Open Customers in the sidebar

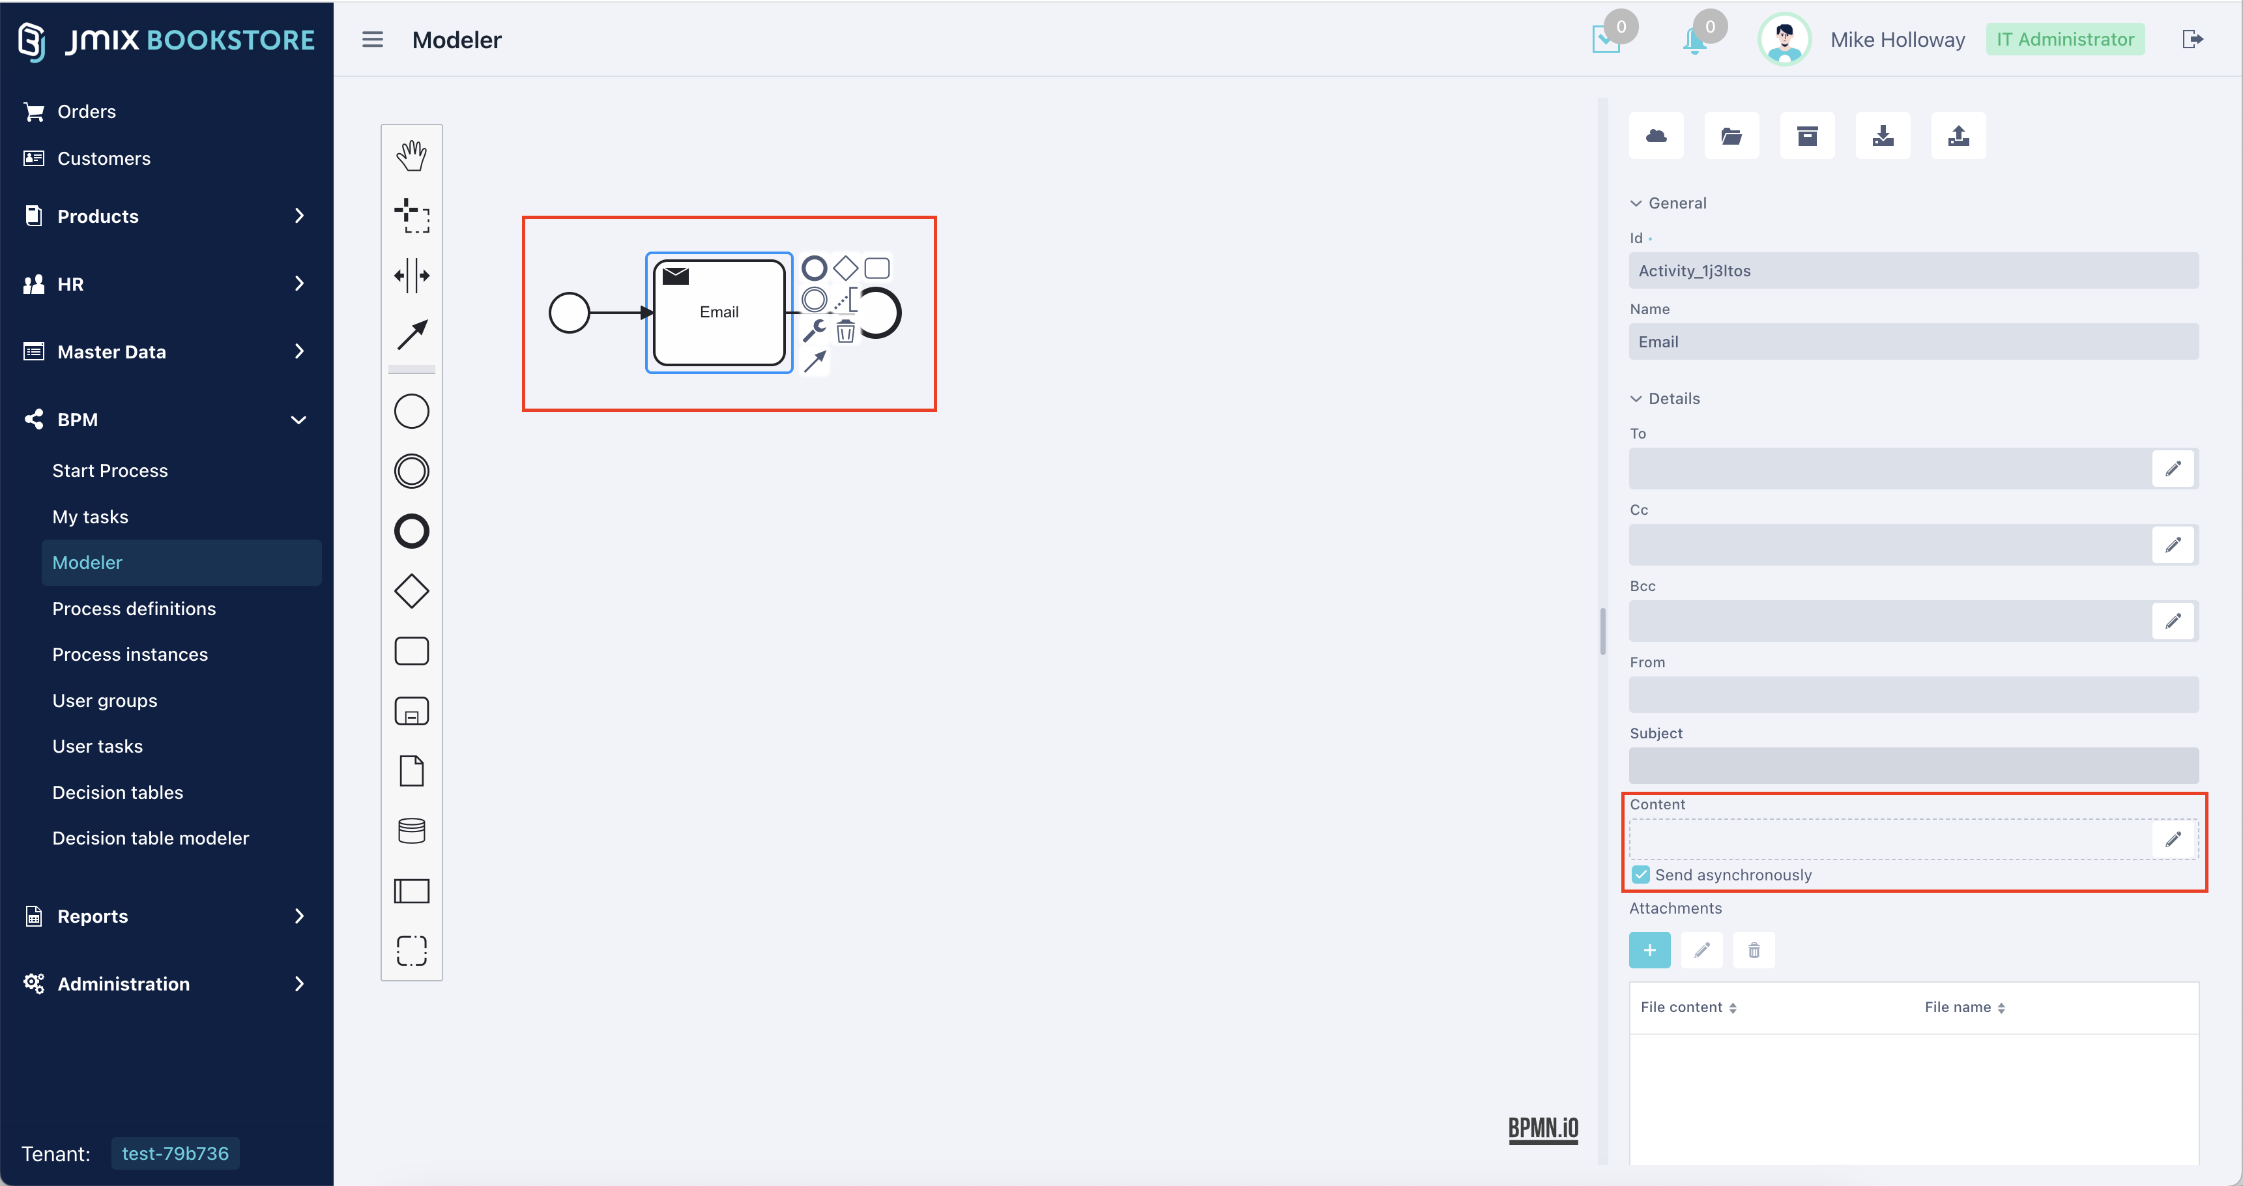104,158
